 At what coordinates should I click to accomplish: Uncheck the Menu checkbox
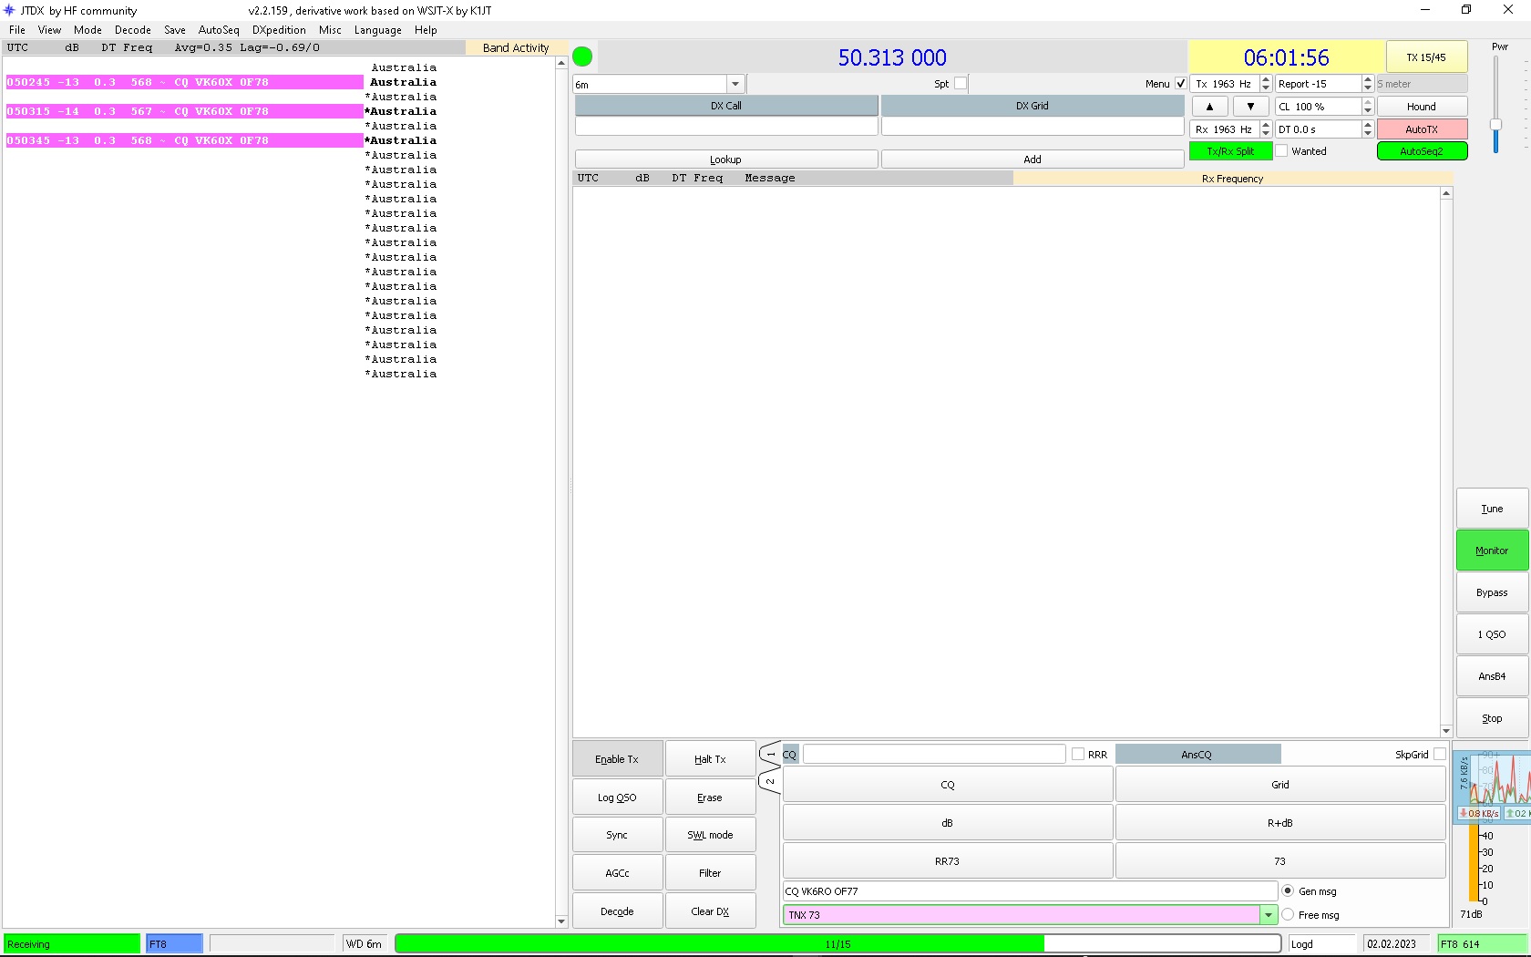click(1181, 84)
